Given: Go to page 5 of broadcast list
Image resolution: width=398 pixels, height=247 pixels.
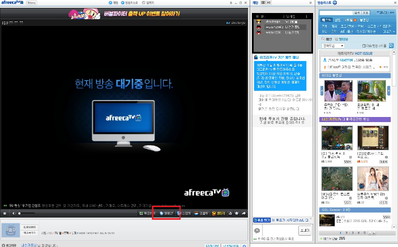Looking at the screenshot, I should 365,233.
